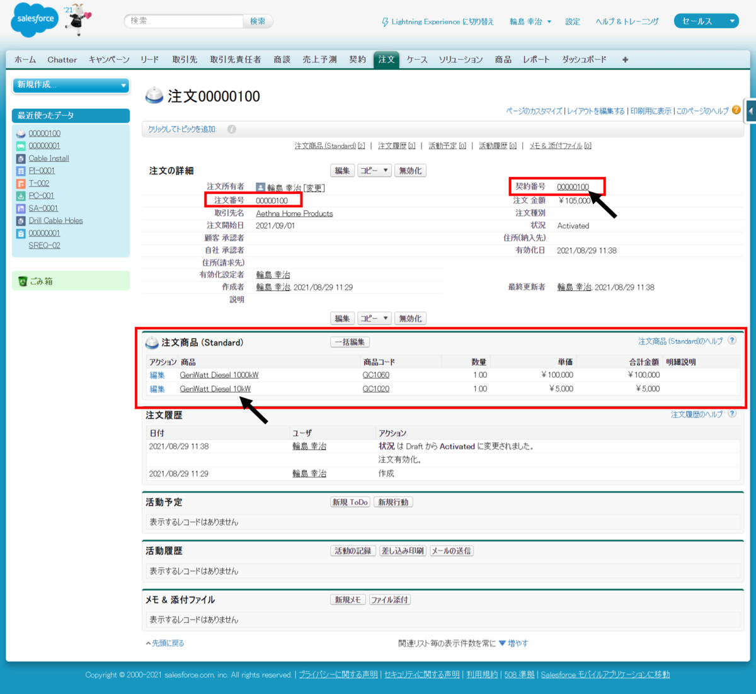Open the ダッシュボード tab
The width and height of the screenshot is (756, 694).
tap(584, 60)
